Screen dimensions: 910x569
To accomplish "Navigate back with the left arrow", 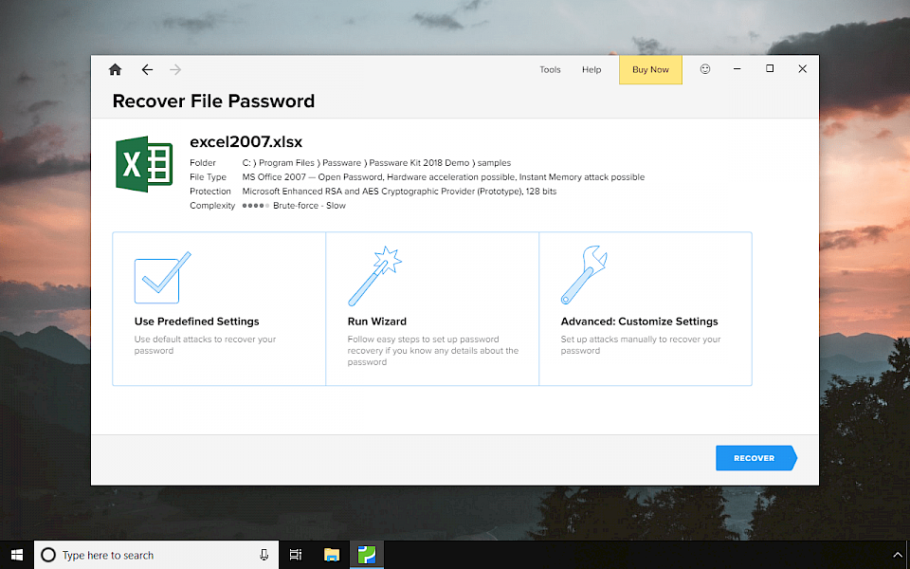I will (148, 69).
